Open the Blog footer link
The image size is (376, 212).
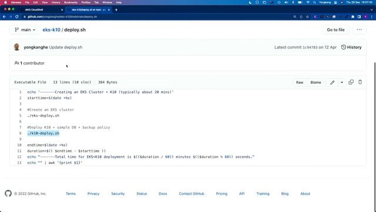pos(284,194)
